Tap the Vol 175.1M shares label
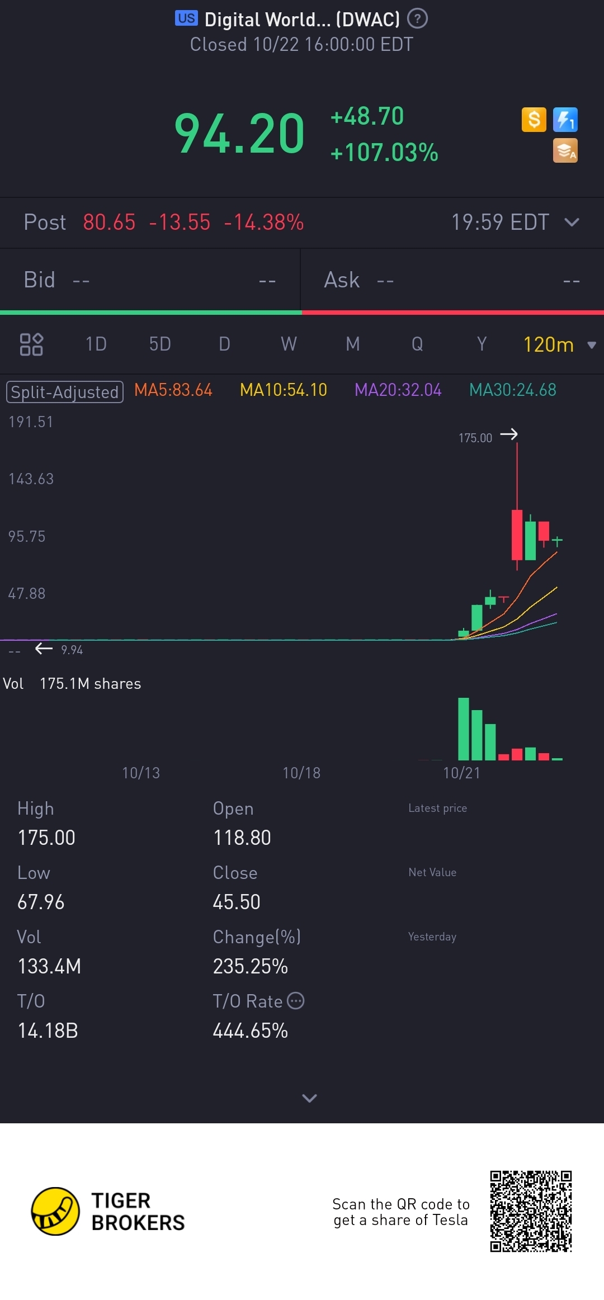Viewport: 604px width, 1300px height. (72, 684)
